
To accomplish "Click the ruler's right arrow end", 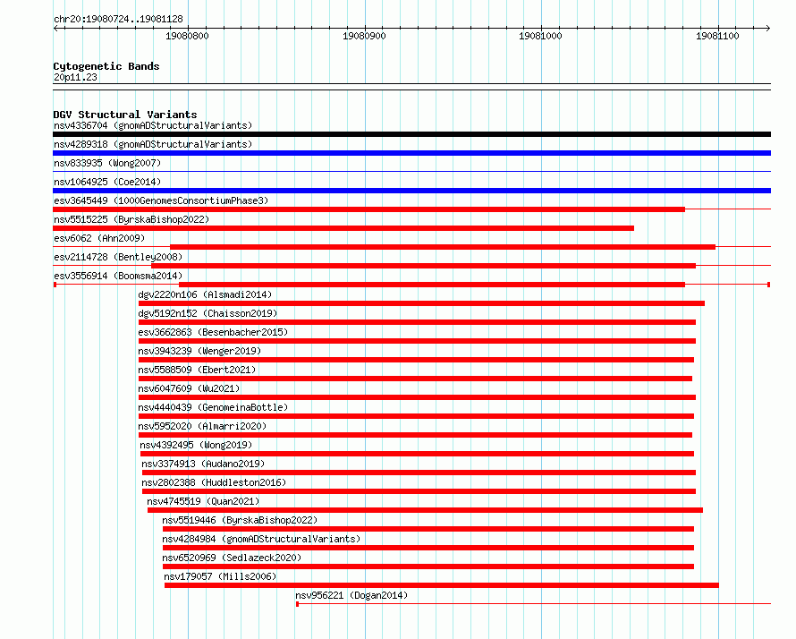I will pyautogui.click(x=767, y=29).
